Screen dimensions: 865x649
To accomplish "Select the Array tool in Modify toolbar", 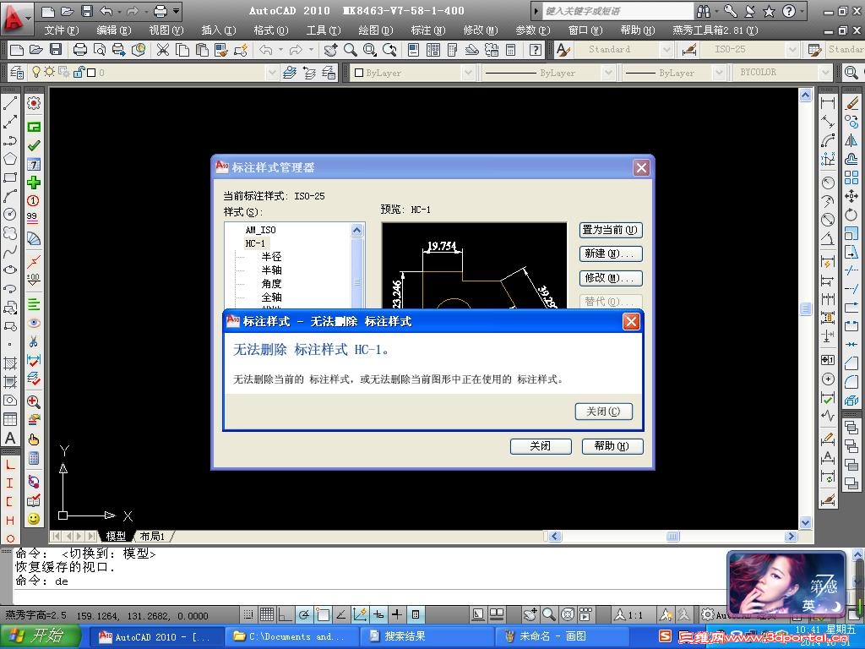I will point(851,177).
